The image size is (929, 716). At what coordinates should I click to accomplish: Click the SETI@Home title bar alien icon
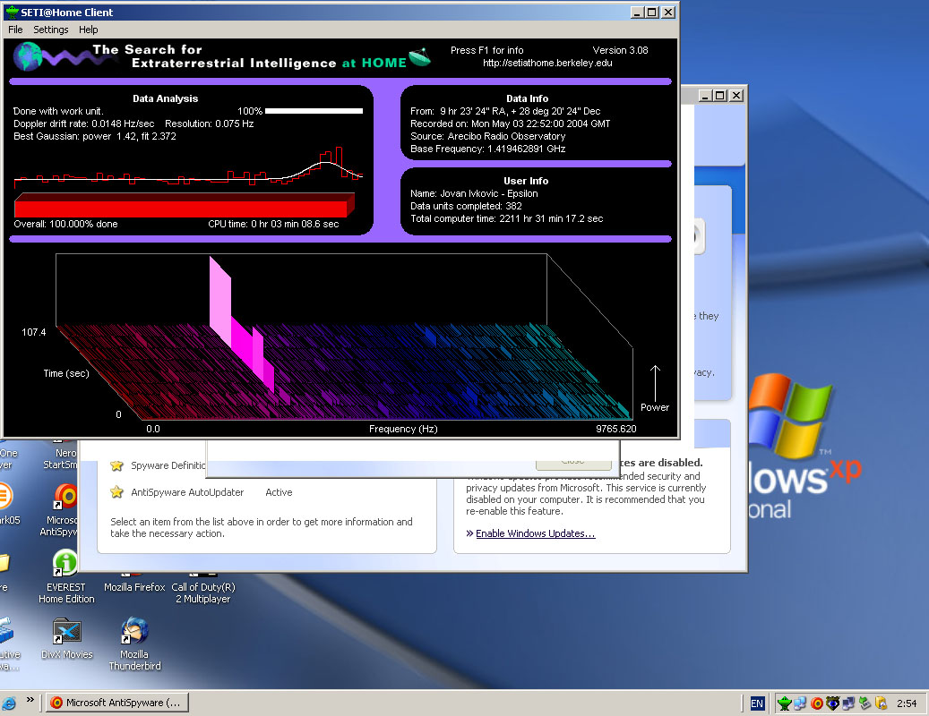(x=12, y=12)
